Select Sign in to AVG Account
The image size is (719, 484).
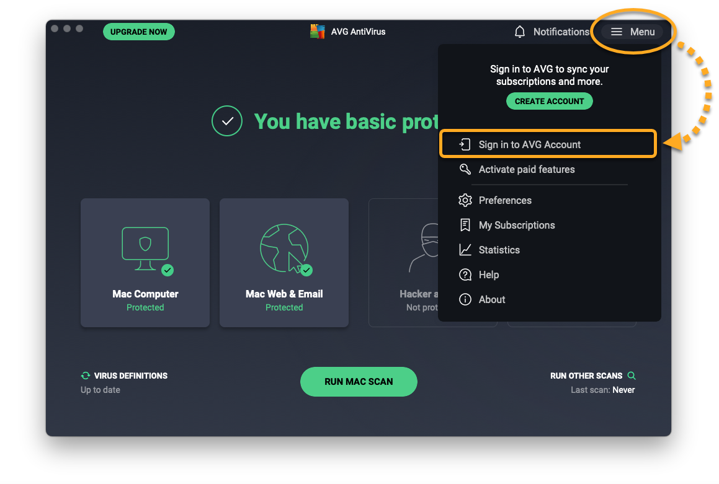click(548, 144)
